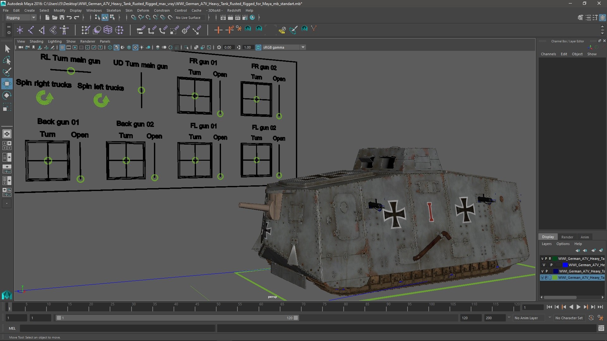Image resolution: width=607 pixels, height=341 pixels.
Task: Toggle the viewport grid display icon
Action: [62, 47]
